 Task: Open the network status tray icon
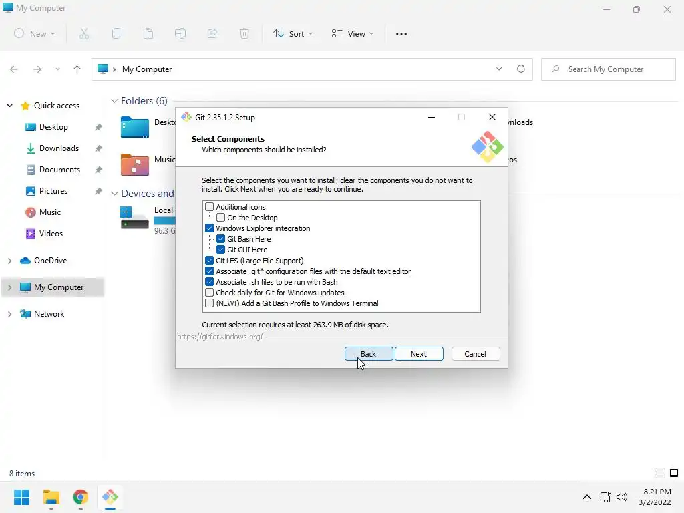[605, 497]
